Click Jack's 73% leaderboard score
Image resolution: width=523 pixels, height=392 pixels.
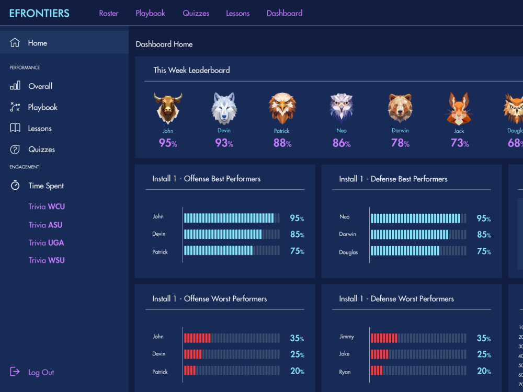[x=460, y=143]
